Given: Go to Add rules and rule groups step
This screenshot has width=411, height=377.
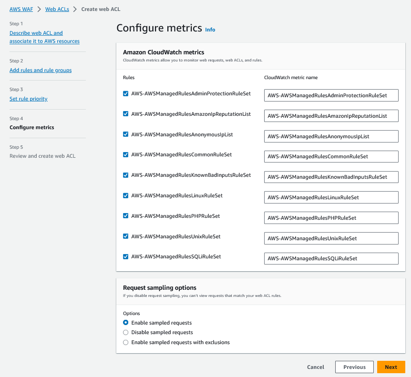Looking at the screenshot, I should pyautogui.click(x=41, y=70).
